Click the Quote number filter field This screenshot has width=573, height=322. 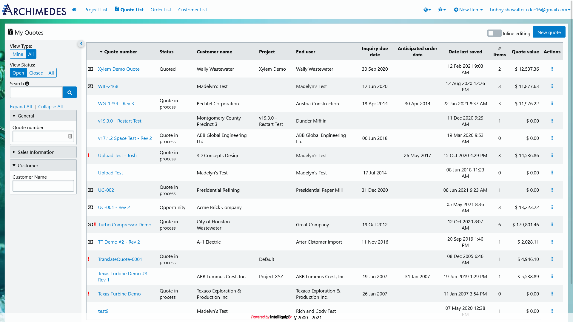pos(43,136)
